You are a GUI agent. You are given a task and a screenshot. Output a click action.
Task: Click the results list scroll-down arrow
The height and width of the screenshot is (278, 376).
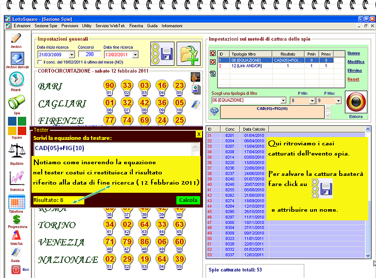pos(368,256)
